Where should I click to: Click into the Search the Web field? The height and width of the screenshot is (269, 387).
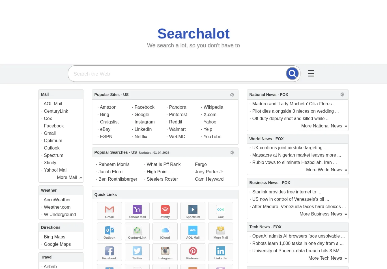tap(175, 74)
